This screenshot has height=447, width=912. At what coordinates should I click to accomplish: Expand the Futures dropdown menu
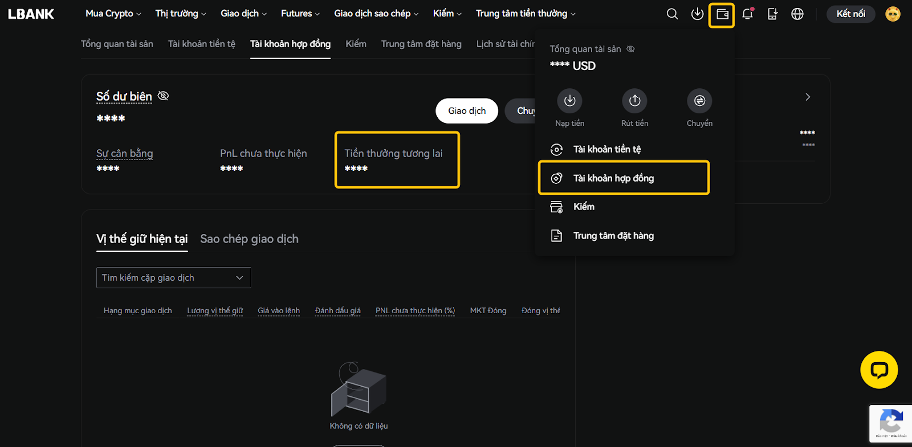tap(300, 14)
